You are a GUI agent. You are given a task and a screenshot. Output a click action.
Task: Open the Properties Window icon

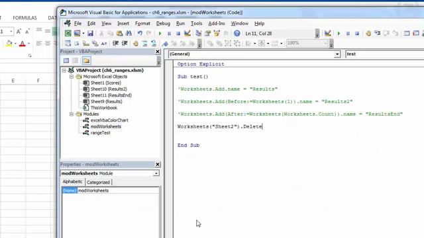[x=207, y=33]
